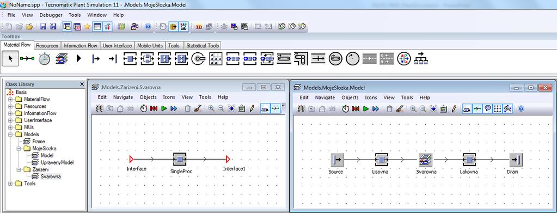Expand the UserInterface folder node
The image size is (557, 213).
click(x=10, y=120)
